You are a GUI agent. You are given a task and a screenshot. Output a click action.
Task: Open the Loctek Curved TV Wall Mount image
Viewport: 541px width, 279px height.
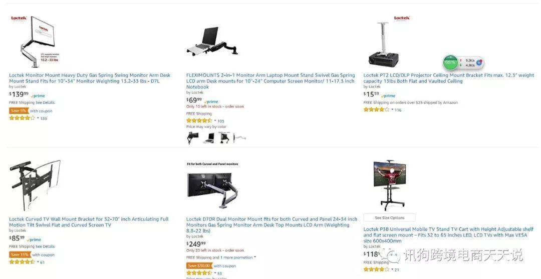35,185
